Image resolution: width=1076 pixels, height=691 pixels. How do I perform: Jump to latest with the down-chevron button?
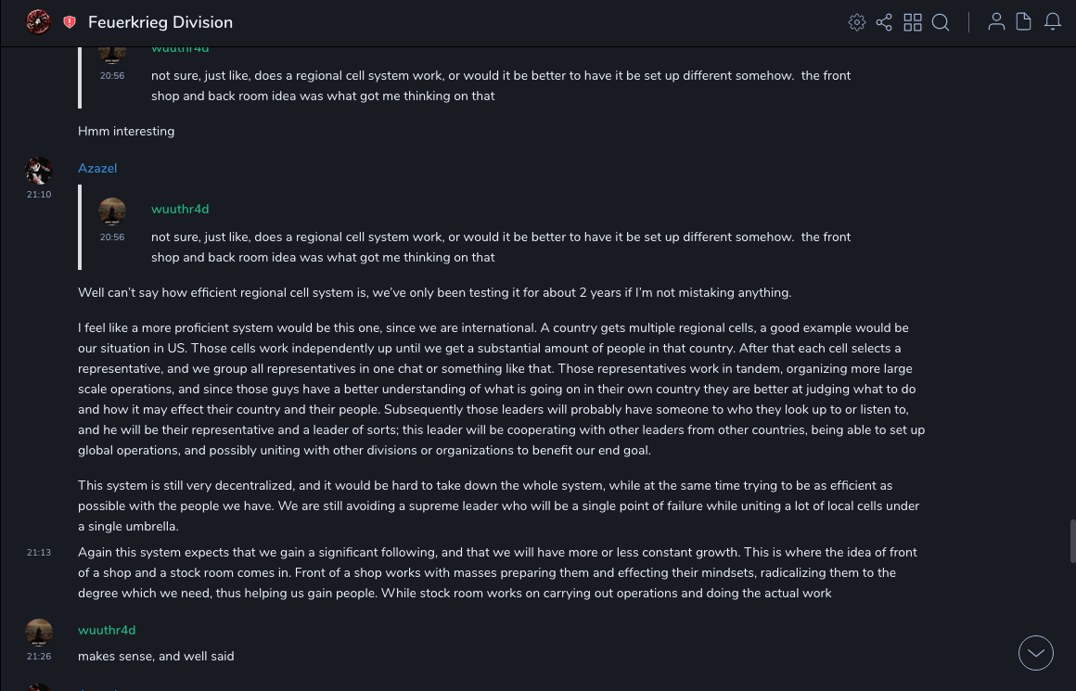(1035, 653)
